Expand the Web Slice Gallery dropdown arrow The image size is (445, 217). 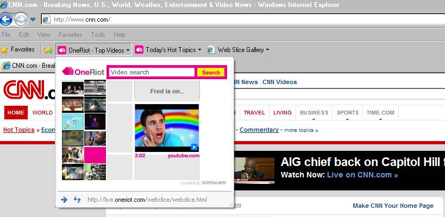pyautogui.click(x=267, y=50)
